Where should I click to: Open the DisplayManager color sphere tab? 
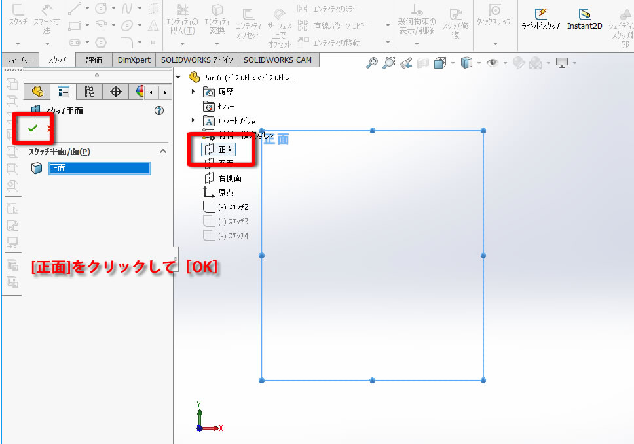[139, 92]
